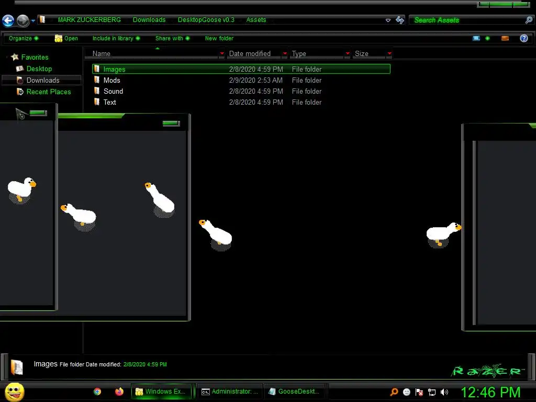Image resolution: width=536 pixels, height=402 pixels.
Task: Open the Date modified filter dropdown
Action: (285, 54)
